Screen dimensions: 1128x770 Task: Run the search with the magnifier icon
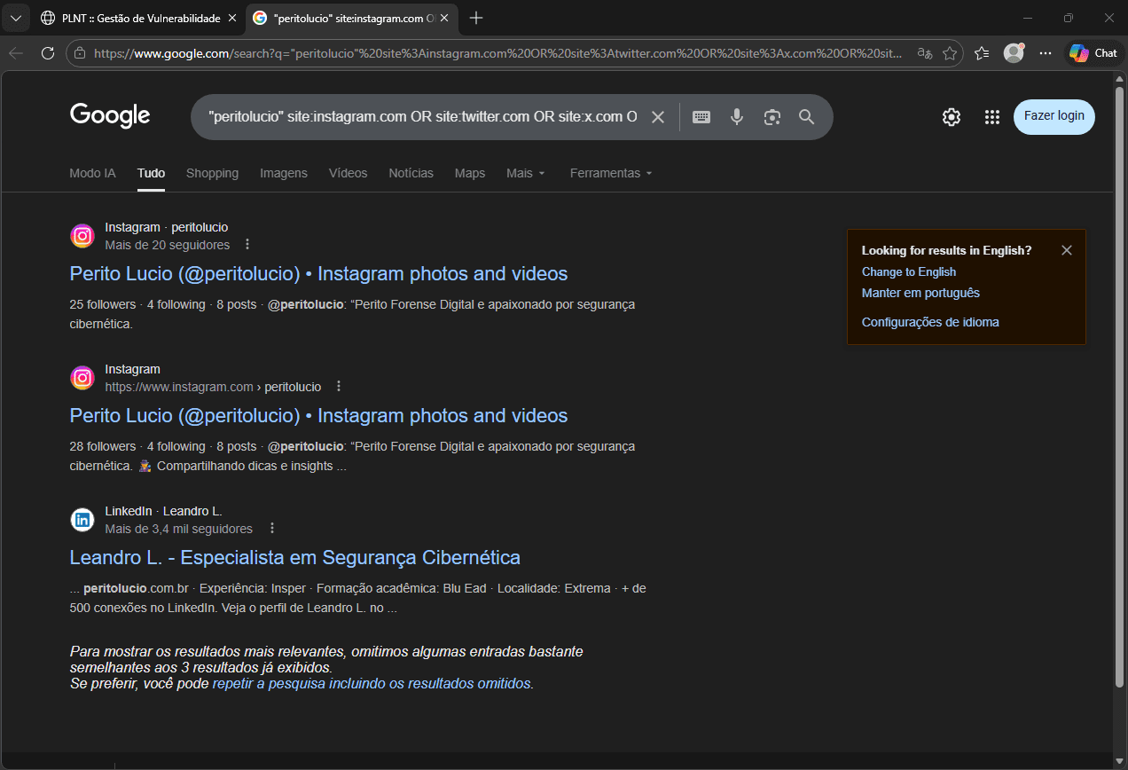806,116
